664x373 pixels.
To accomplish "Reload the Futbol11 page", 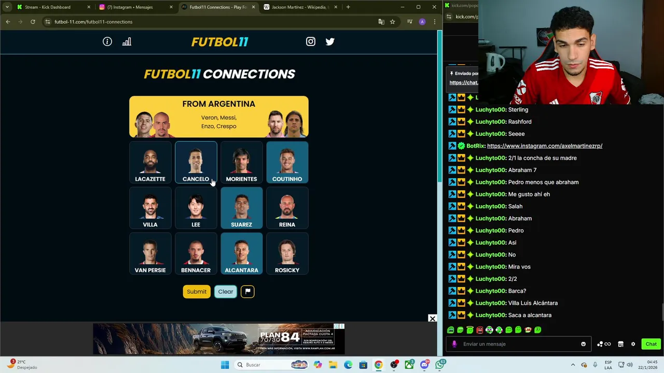I will (33, 22).
